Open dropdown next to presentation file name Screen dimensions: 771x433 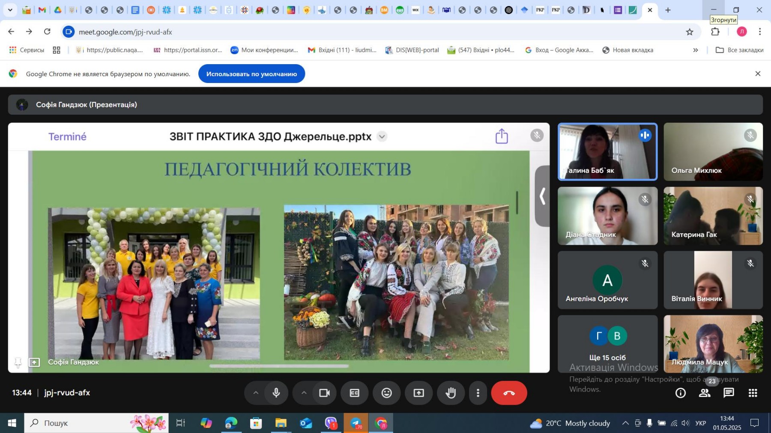point(382,136)
